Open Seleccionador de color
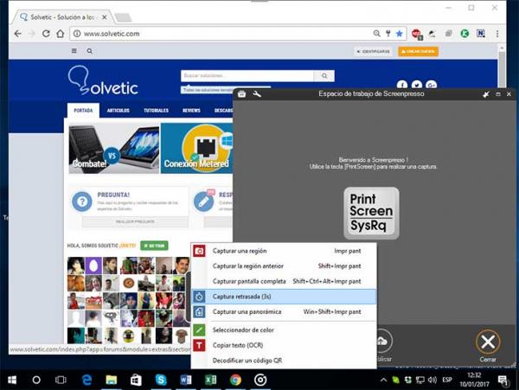This screenshot has height=390, width=519. coord(284,330)
